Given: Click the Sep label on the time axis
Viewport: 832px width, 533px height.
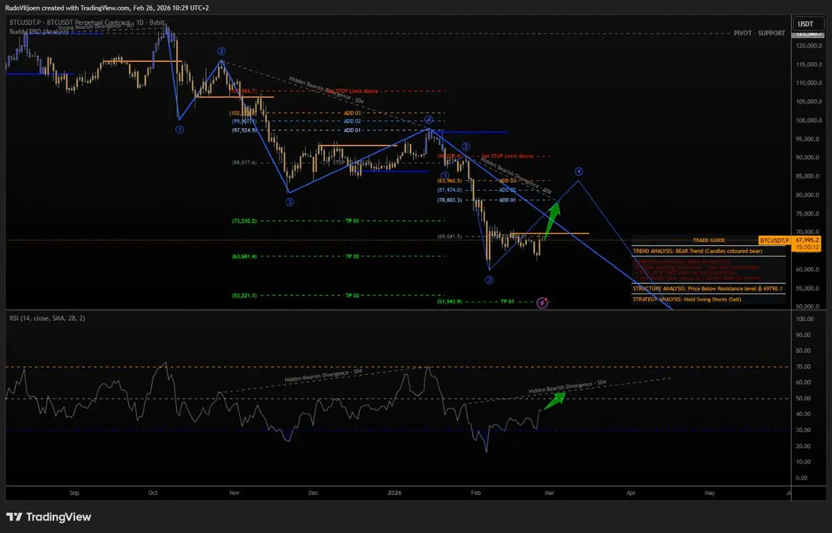Looking at the screenshot, I should point(74,493).
